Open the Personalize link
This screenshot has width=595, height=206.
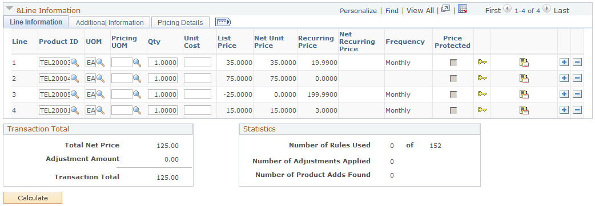coord(358,11)
